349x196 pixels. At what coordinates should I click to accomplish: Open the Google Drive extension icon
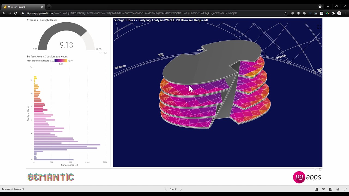[x=327, y=13]
